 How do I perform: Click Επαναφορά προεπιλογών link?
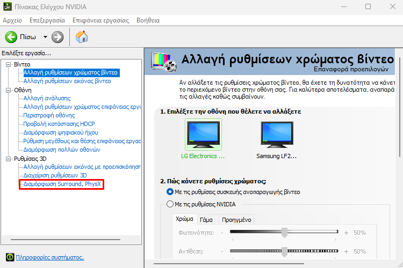click(x=351, y=69)
